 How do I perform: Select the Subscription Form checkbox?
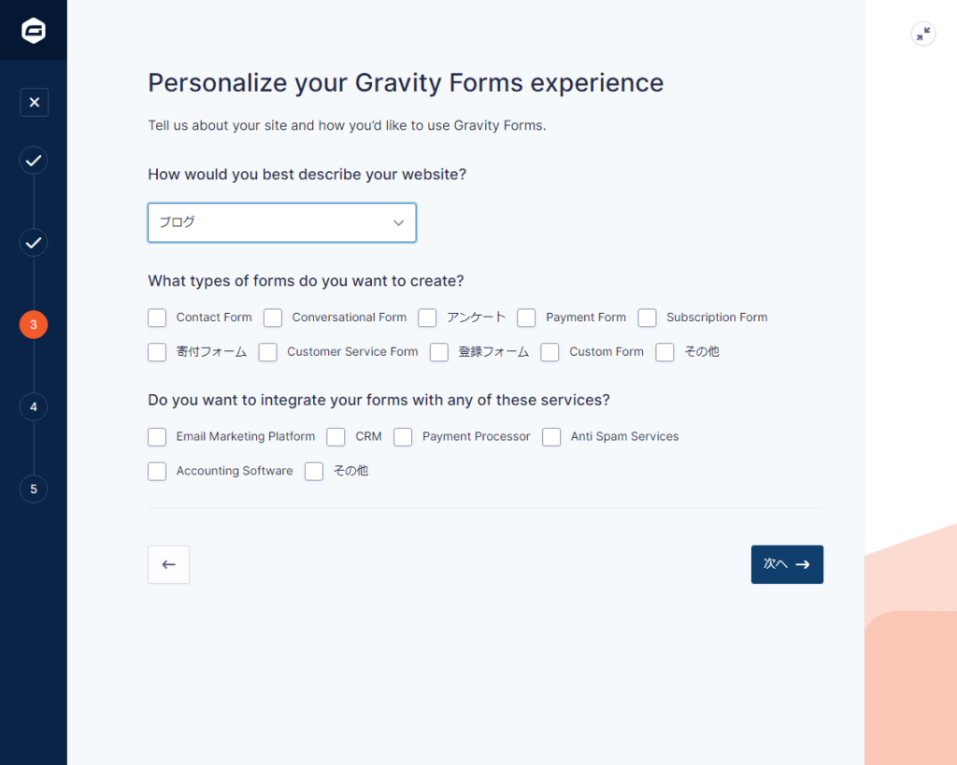coord(648,318)
